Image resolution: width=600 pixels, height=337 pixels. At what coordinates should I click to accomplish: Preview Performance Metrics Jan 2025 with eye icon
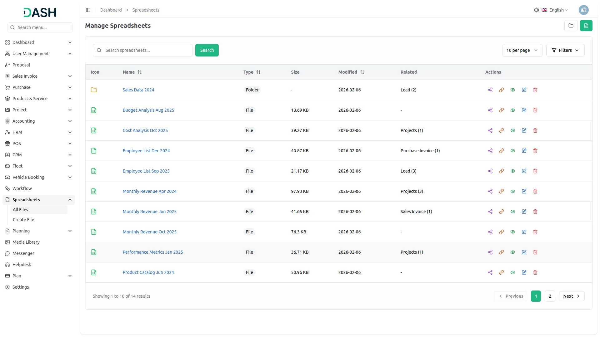coord(512,252)
